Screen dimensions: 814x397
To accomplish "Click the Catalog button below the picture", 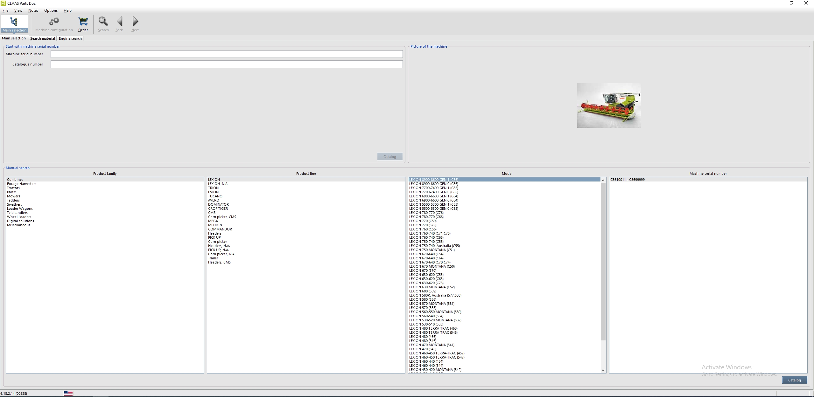I will (x=389, y=156).
